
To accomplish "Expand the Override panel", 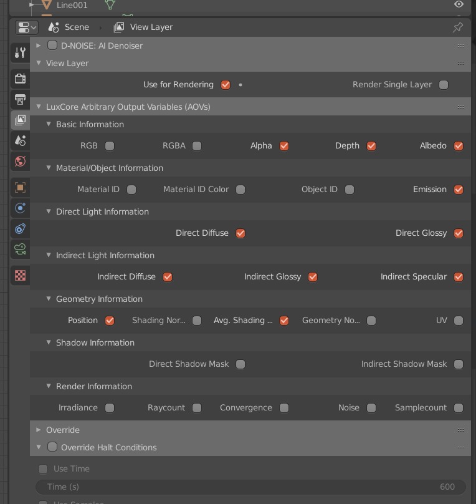I will [38, 430].
